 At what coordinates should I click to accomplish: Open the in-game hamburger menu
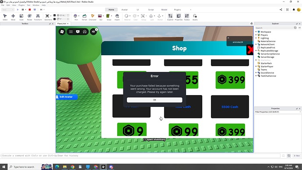[71, 32]
